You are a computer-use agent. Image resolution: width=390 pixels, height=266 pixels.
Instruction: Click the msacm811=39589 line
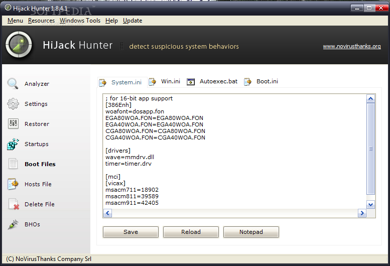pos(132,196)
